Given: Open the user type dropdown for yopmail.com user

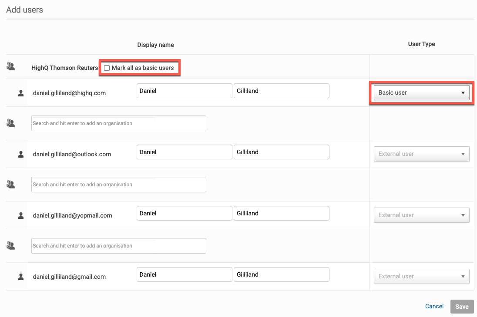Looking at the screenshot, I should point(421,215).
